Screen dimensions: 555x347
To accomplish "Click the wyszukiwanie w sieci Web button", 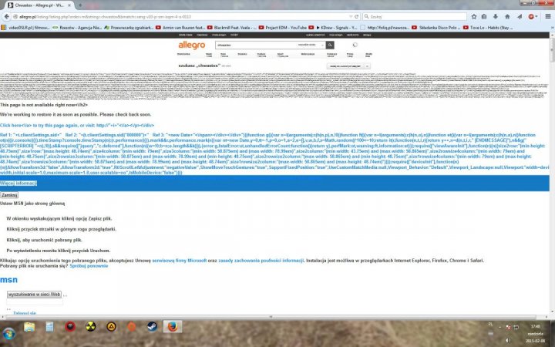I will click(x=34, y=294).
